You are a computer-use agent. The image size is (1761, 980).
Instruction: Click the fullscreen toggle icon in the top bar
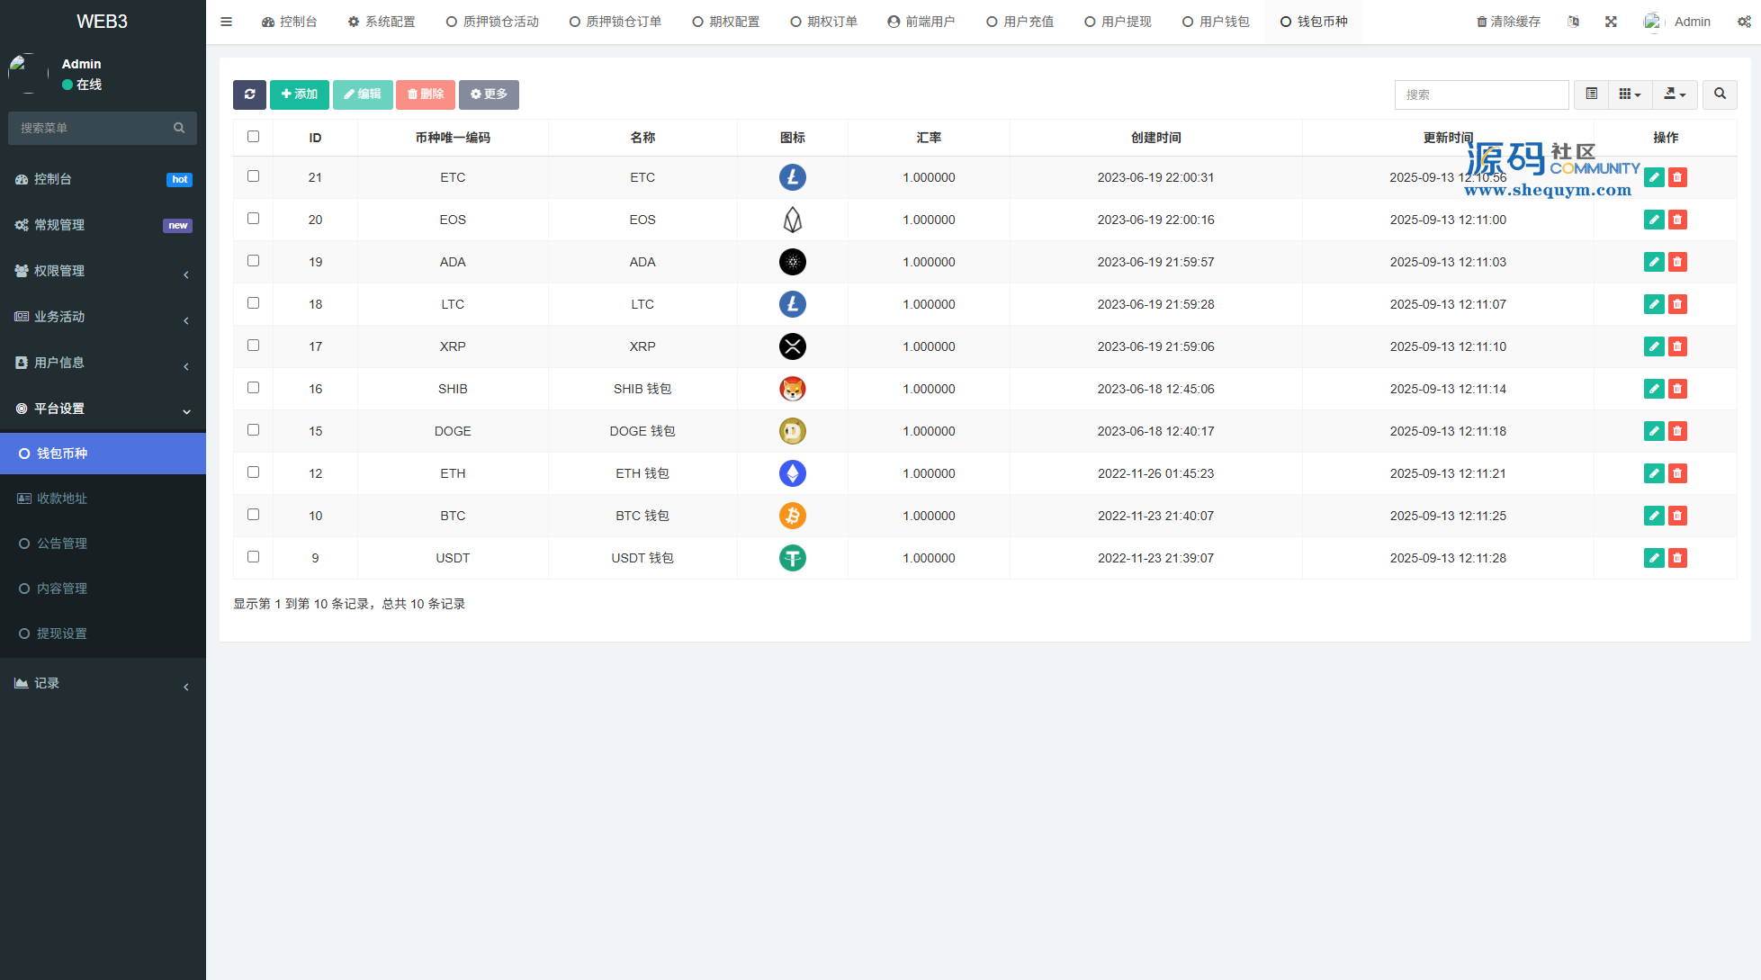tap(1611, 22)
